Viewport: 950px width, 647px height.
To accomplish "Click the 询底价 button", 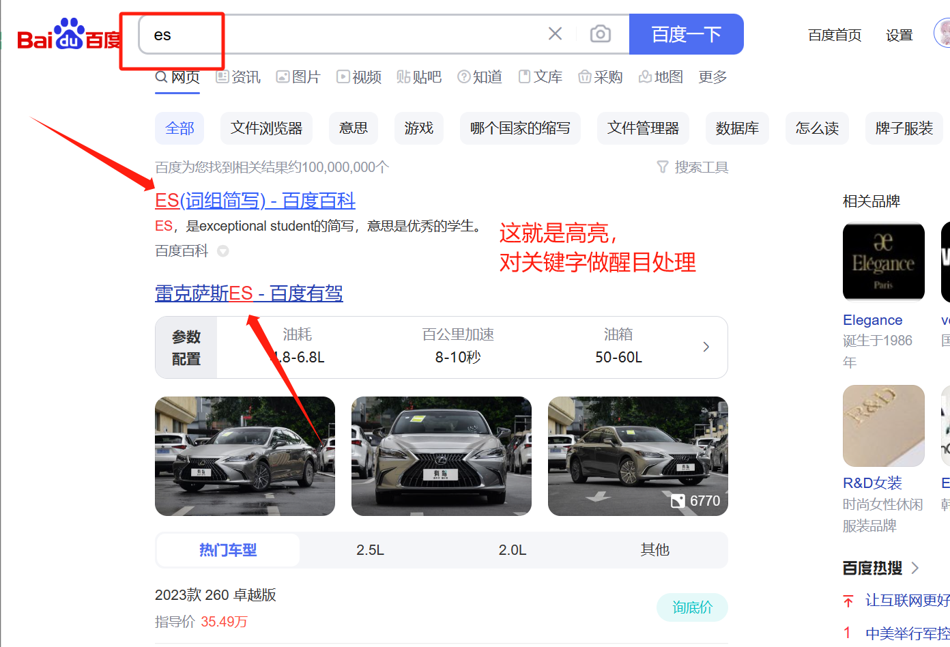I will click(x=692, y=607).
